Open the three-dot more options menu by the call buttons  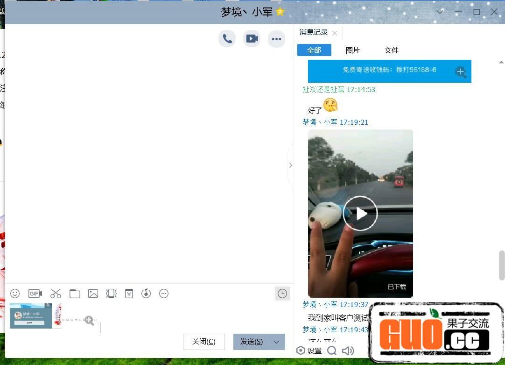[276, 39]
